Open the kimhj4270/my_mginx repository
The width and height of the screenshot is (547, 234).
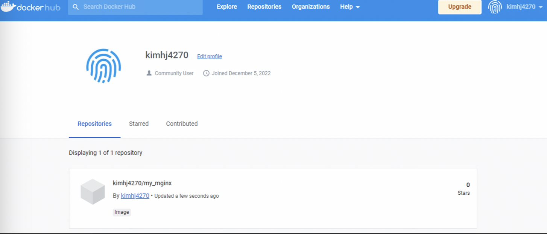point(142,183)
